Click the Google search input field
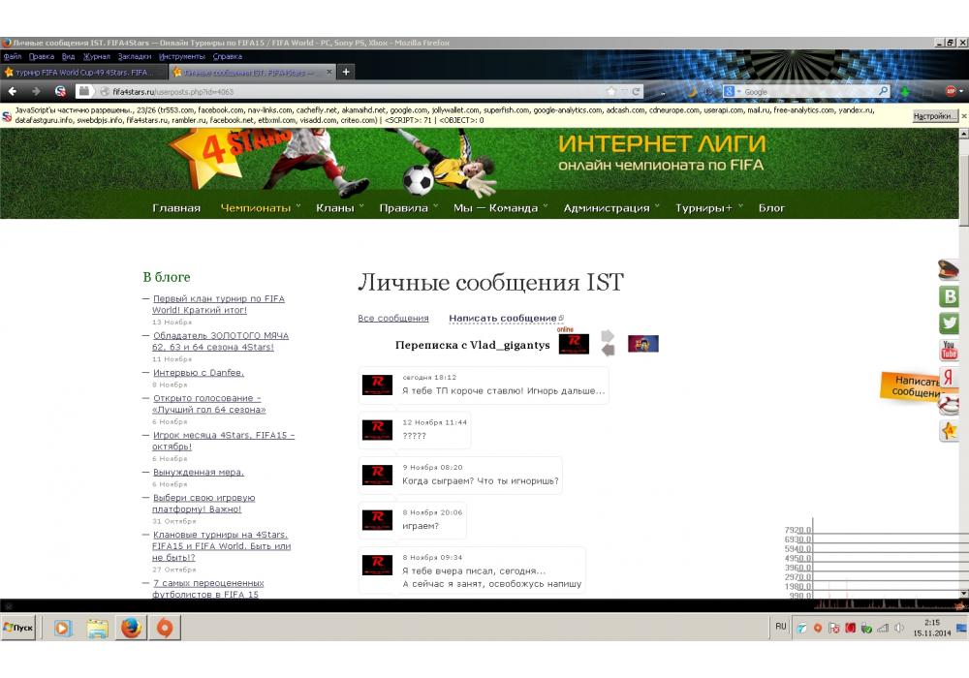Screen dimensions: 969x678 point(809,91)
